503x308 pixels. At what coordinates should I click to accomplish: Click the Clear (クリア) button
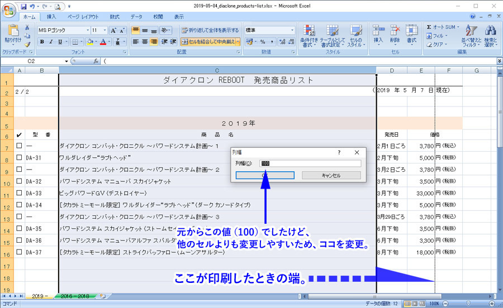[437, 44]
